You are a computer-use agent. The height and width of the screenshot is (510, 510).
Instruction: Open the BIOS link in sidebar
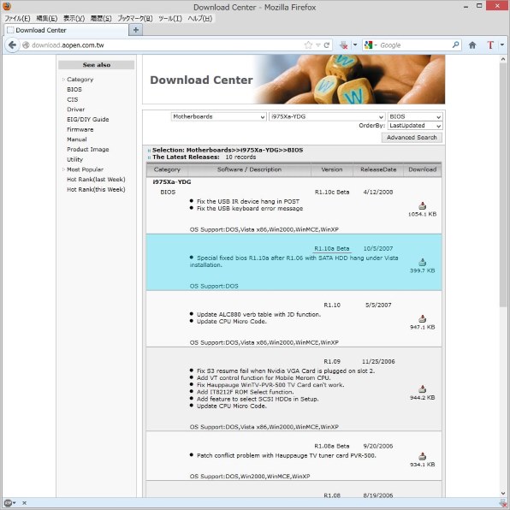click(74, 90)
